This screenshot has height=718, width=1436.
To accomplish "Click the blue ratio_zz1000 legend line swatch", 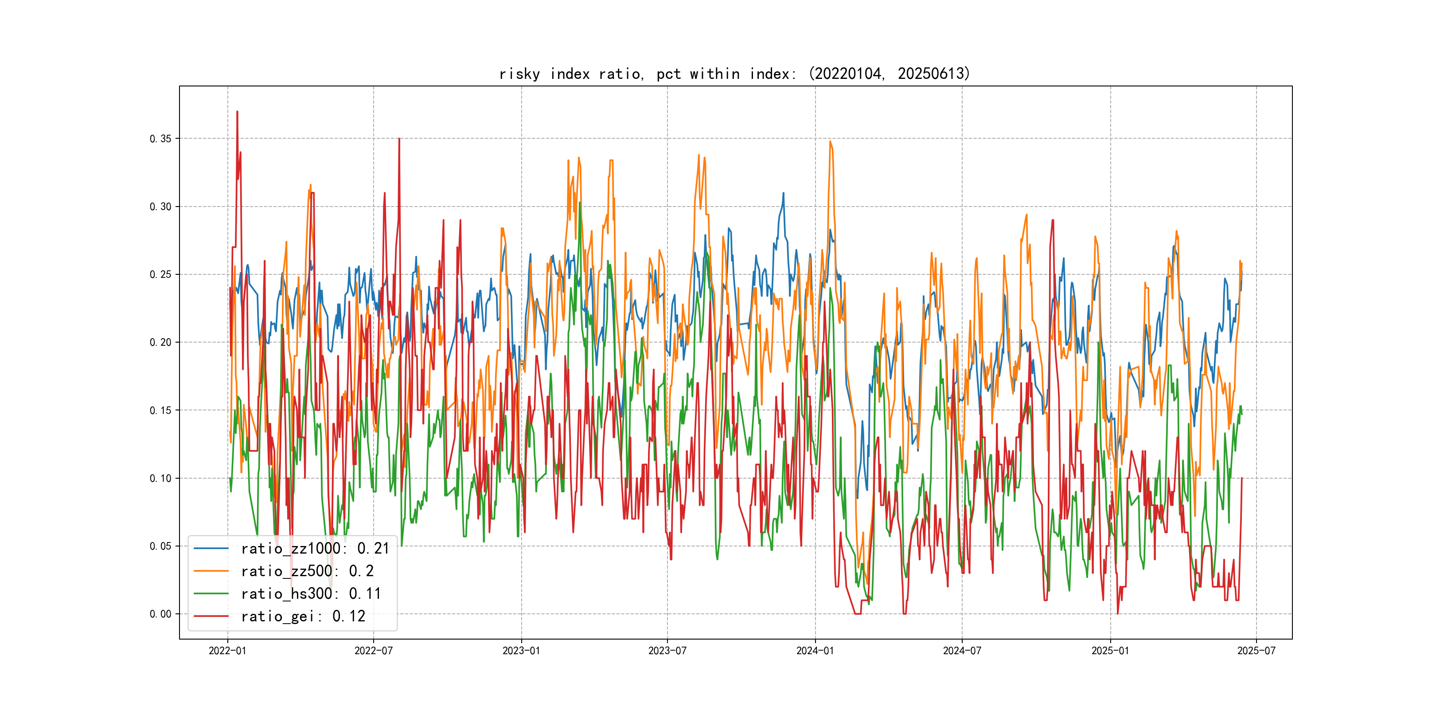I will (211, 549).
